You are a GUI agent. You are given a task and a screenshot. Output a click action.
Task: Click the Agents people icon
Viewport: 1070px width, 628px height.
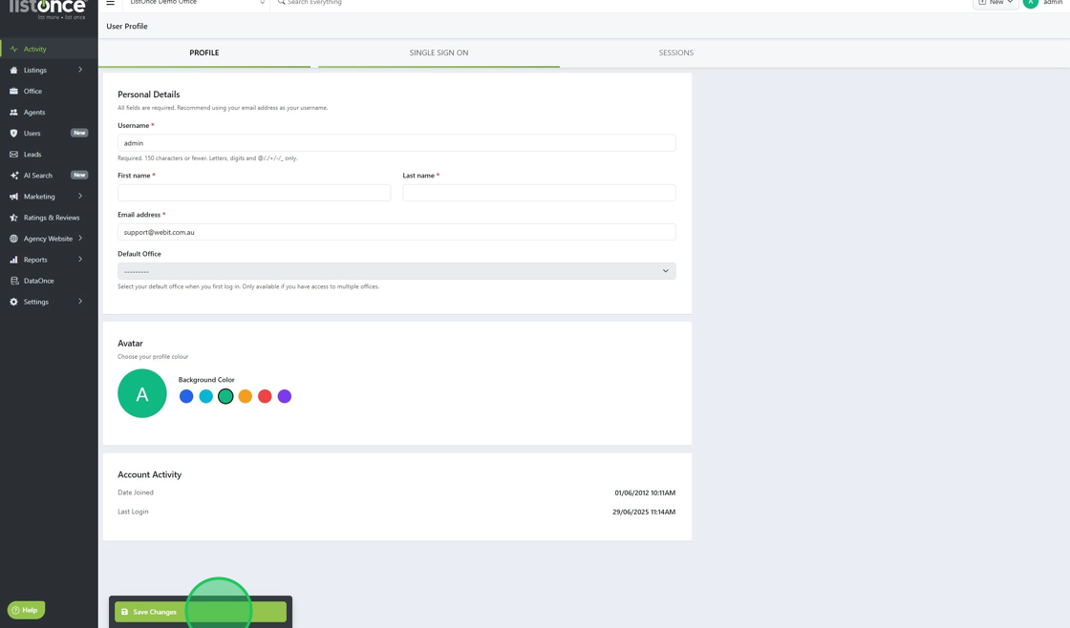(x=13, y=113)
